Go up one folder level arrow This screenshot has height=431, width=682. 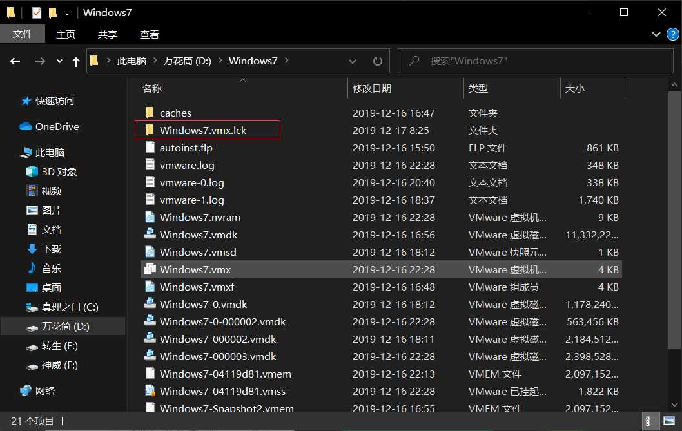[75, 61]
